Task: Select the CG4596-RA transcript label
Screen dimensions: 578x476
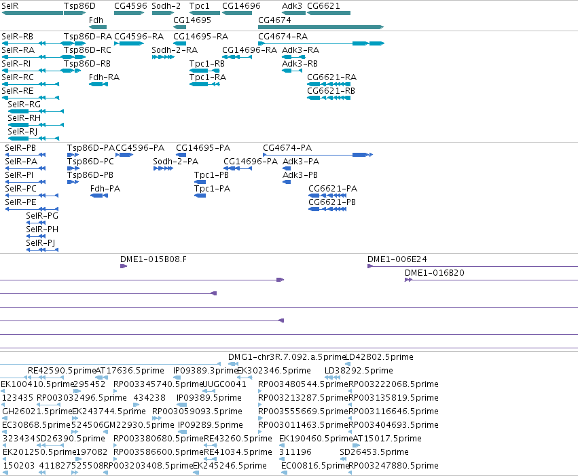Action: pos(139,37)
